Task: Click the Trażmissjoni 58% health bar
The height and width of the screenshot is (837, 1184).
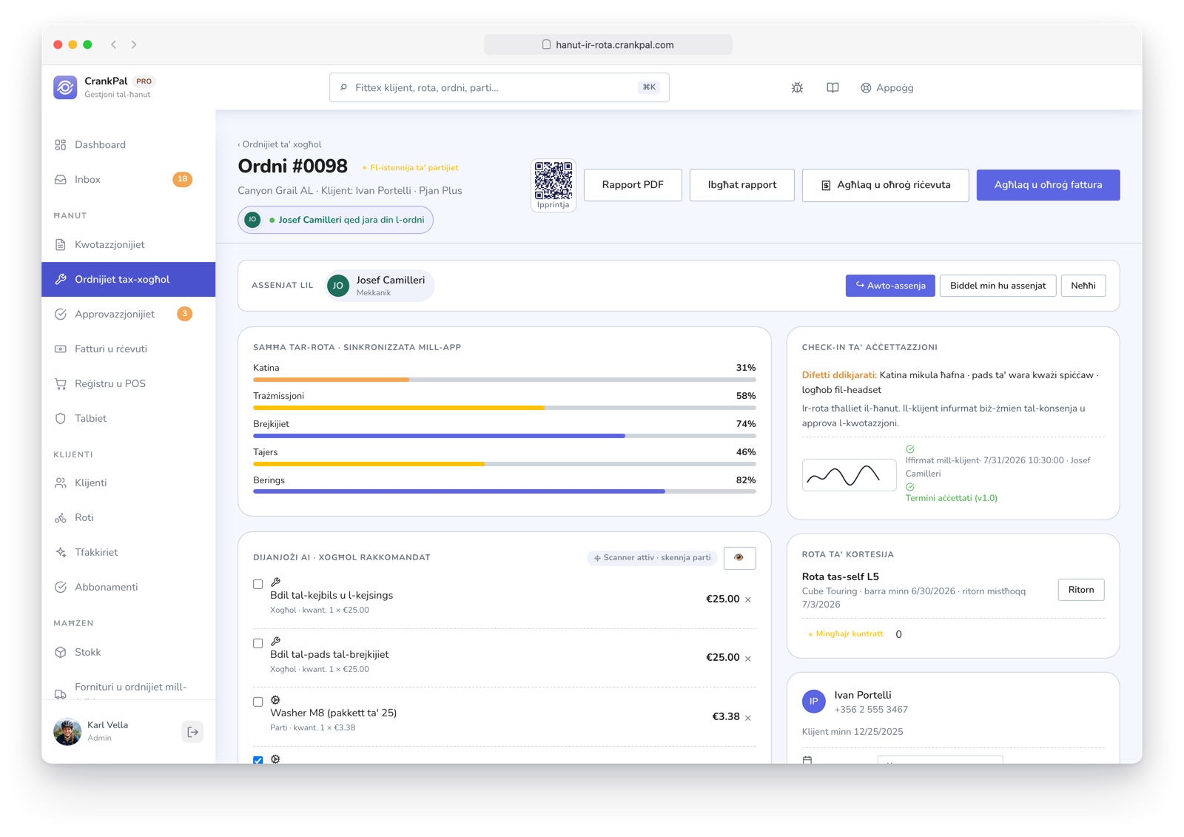Action: click(x=505, y=408)
